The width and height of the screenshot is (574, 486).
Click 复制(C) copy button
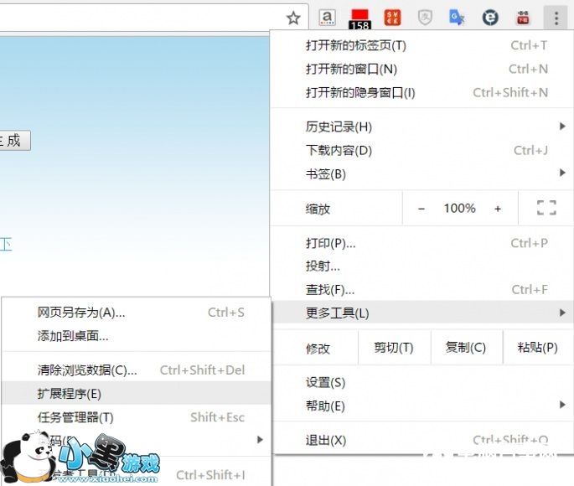pos(466,347)
